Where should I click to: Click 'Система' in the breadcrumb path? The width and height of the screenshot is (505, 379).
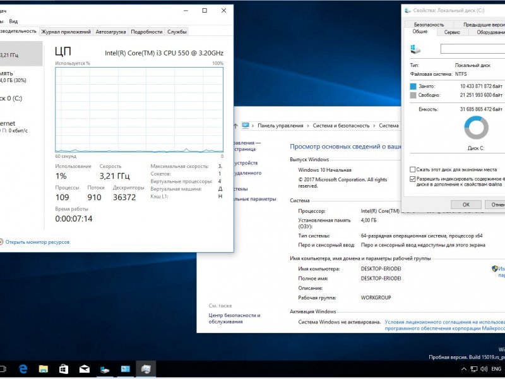pyautogui.click(x=389, y=126)
